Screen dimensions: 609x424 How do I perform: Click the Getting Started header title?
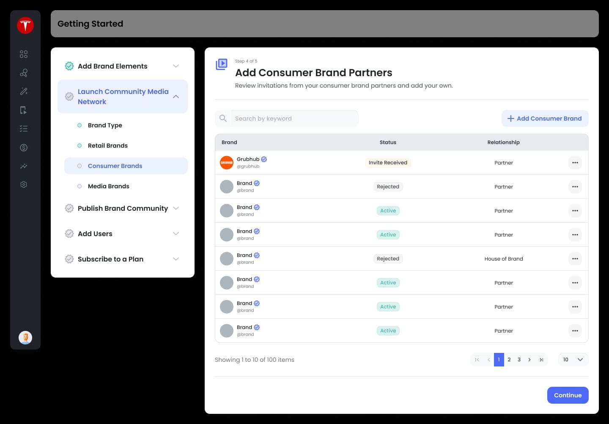90,24
